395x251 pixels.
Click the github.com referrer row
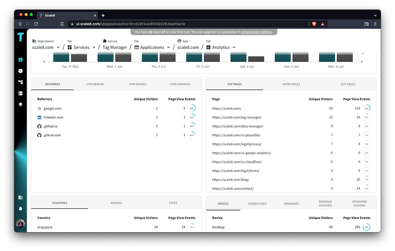coord(116,135)
